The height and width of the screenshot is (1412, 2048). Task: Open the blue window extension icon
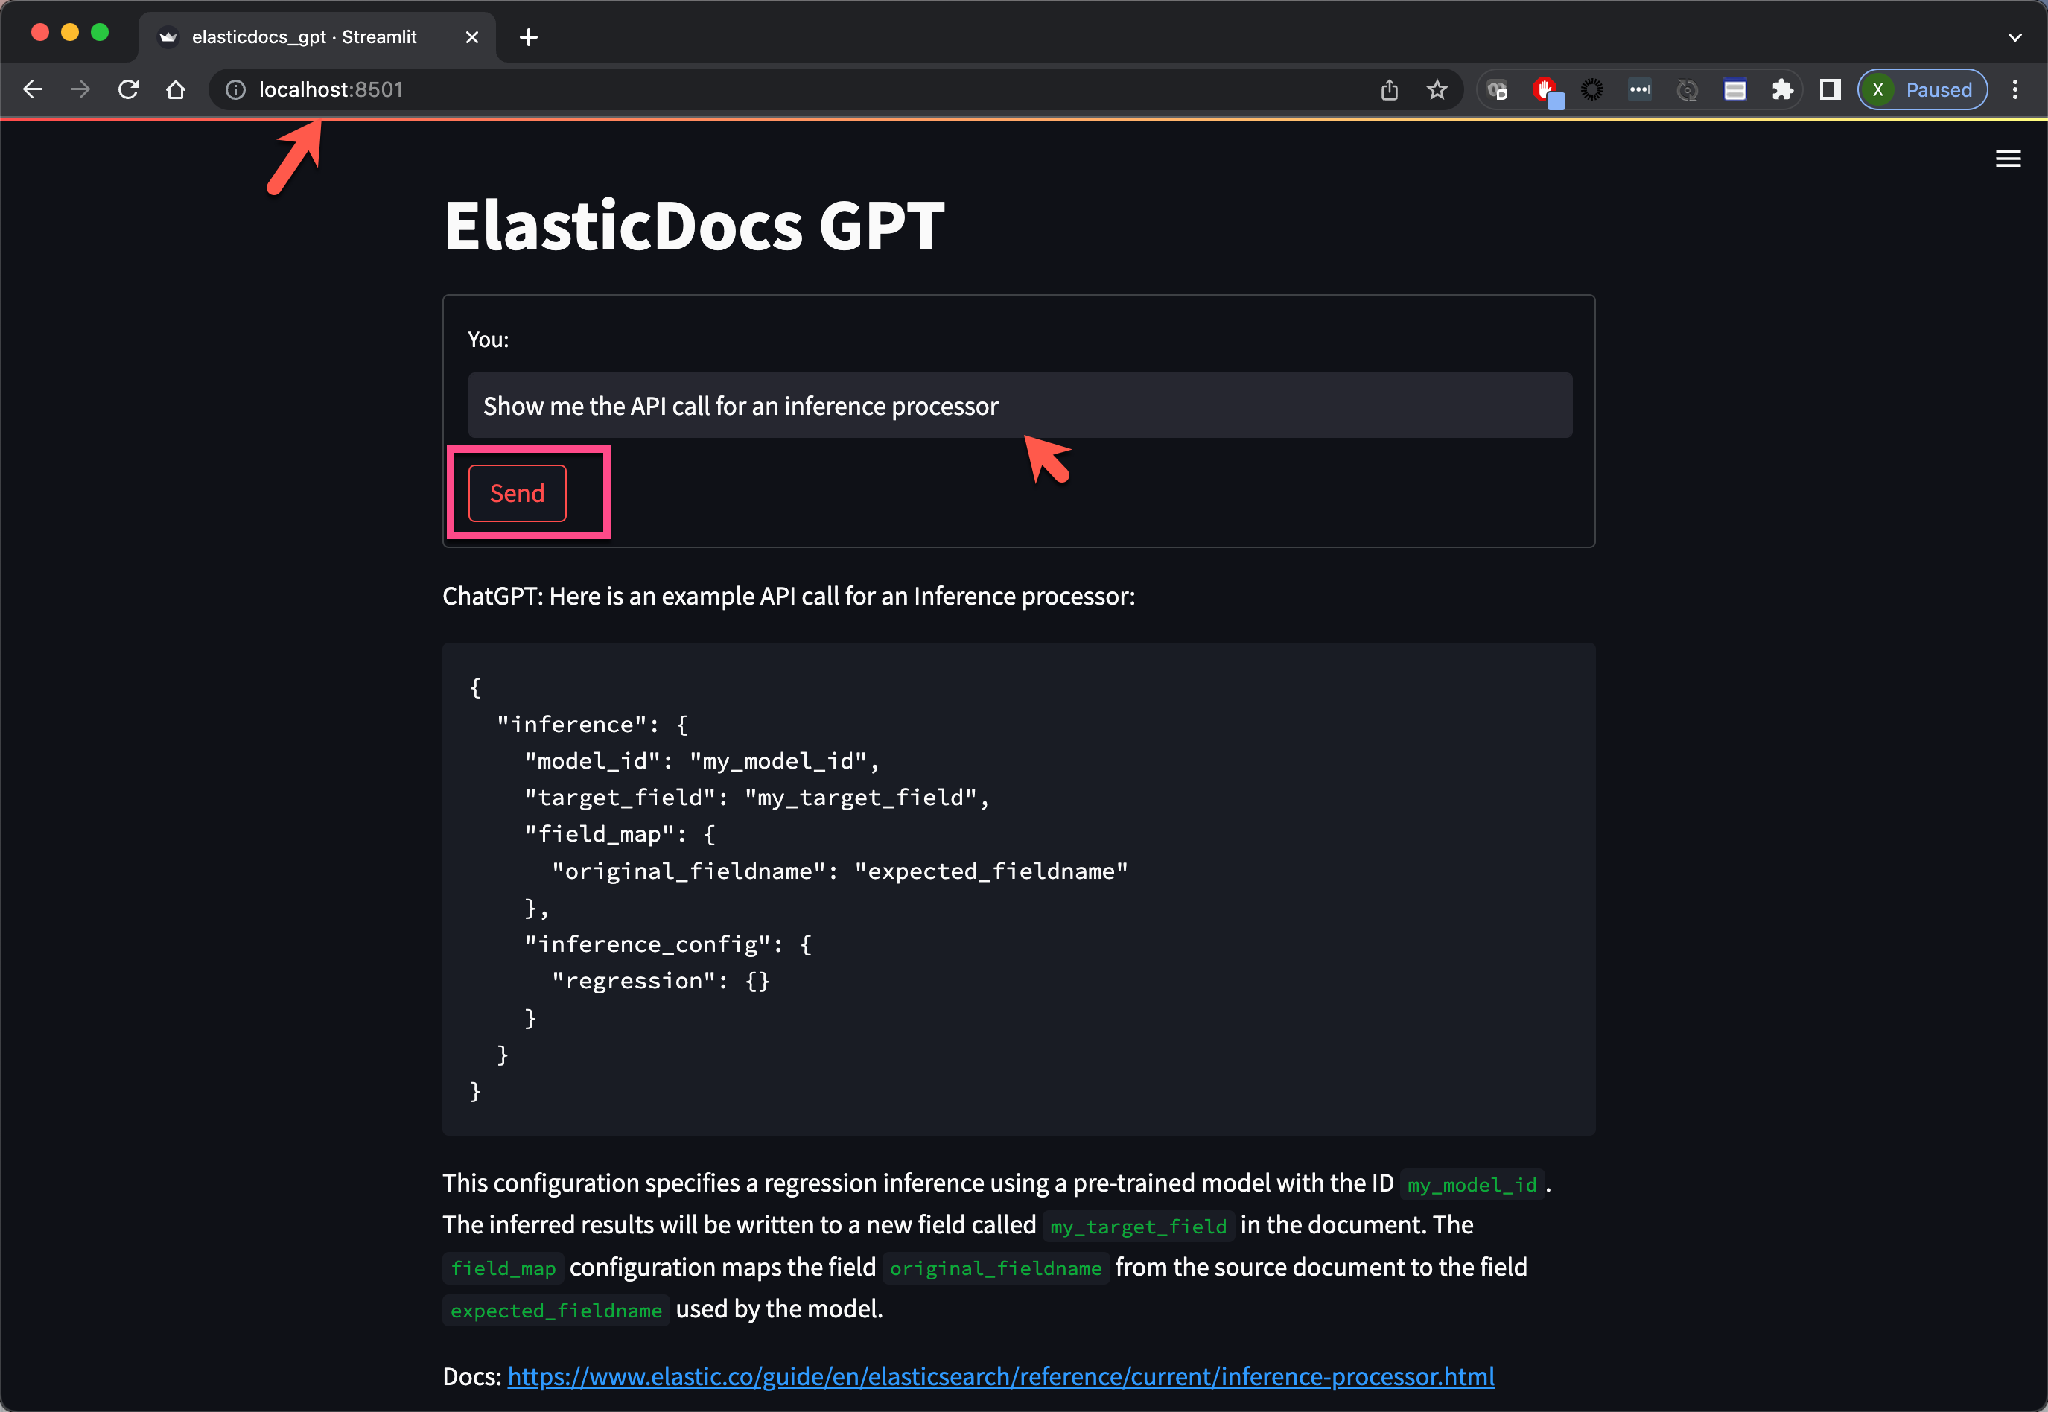(x=1734, y=89)
